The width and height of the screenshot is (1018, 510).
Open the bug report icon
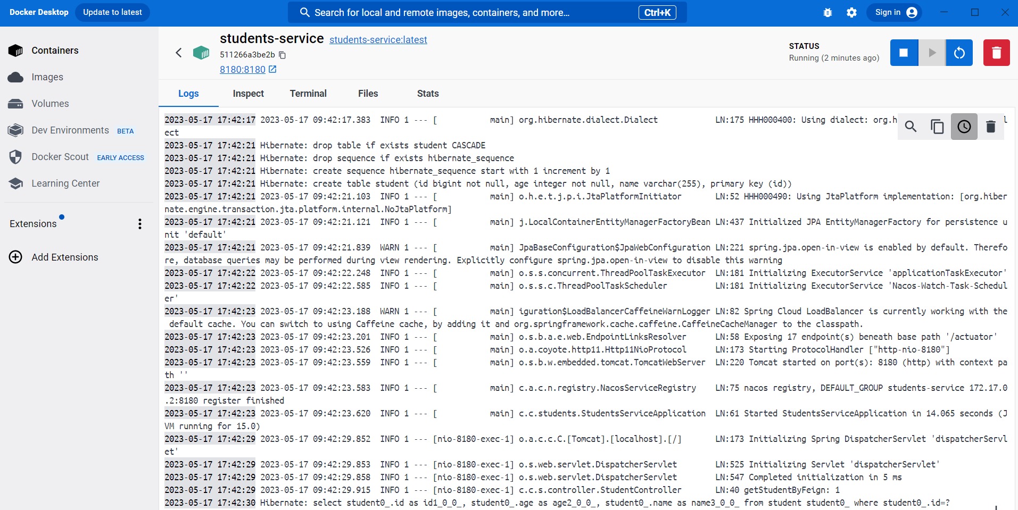[x=827, y=12]
